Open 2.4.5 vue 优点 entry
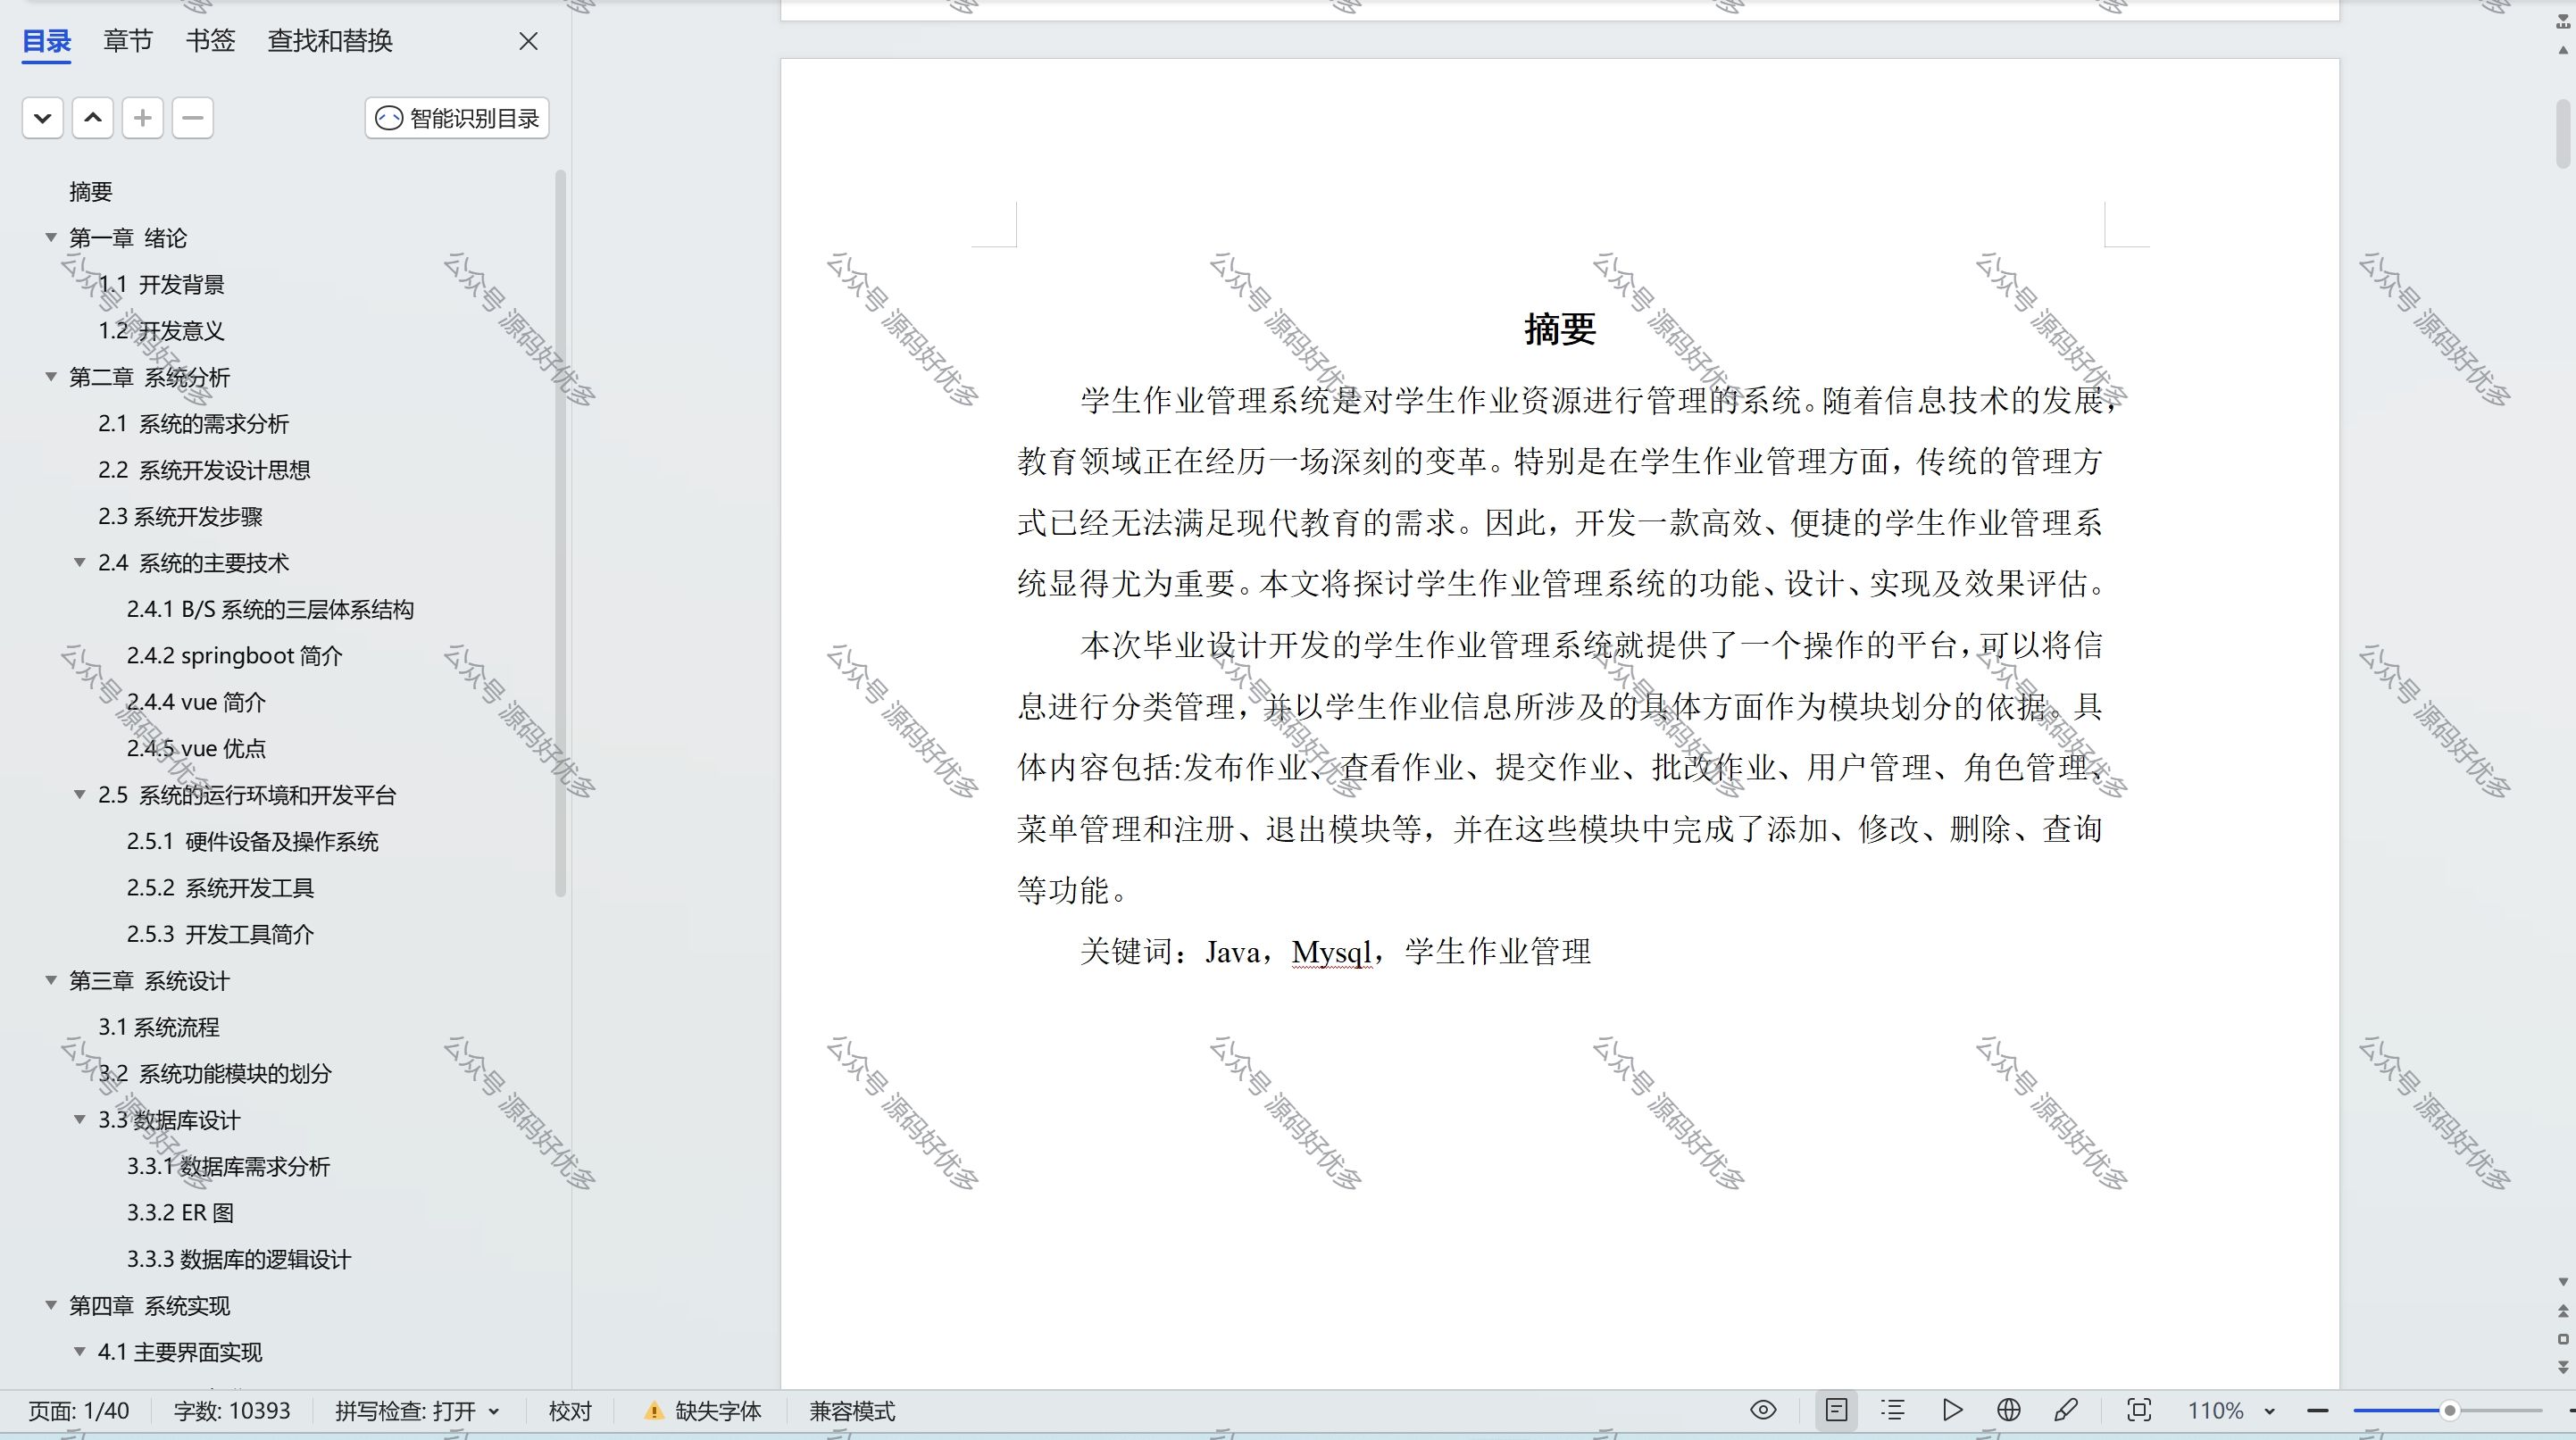This screenshot has height=1440, width=2576. coord(196,748)
